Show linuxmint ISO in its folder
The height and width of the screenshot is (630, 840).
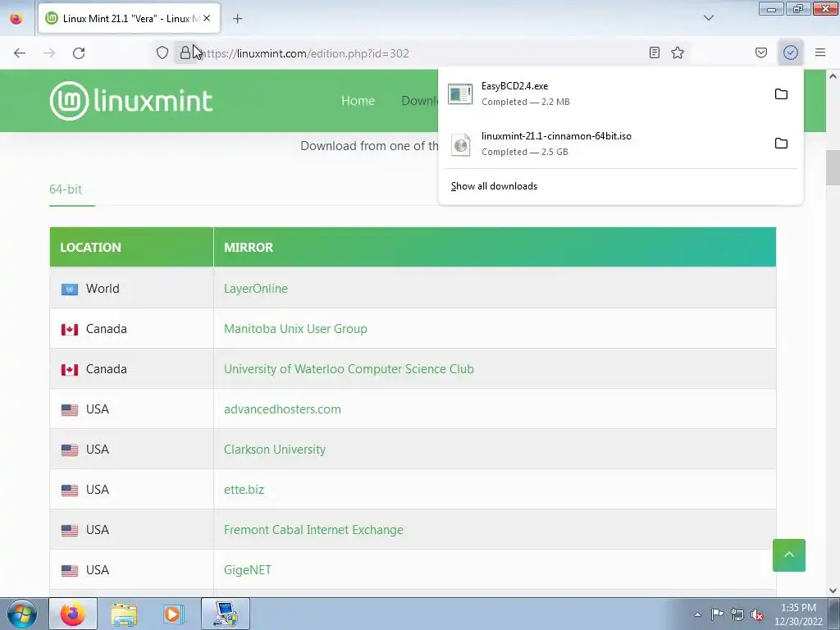pos(781,144)
